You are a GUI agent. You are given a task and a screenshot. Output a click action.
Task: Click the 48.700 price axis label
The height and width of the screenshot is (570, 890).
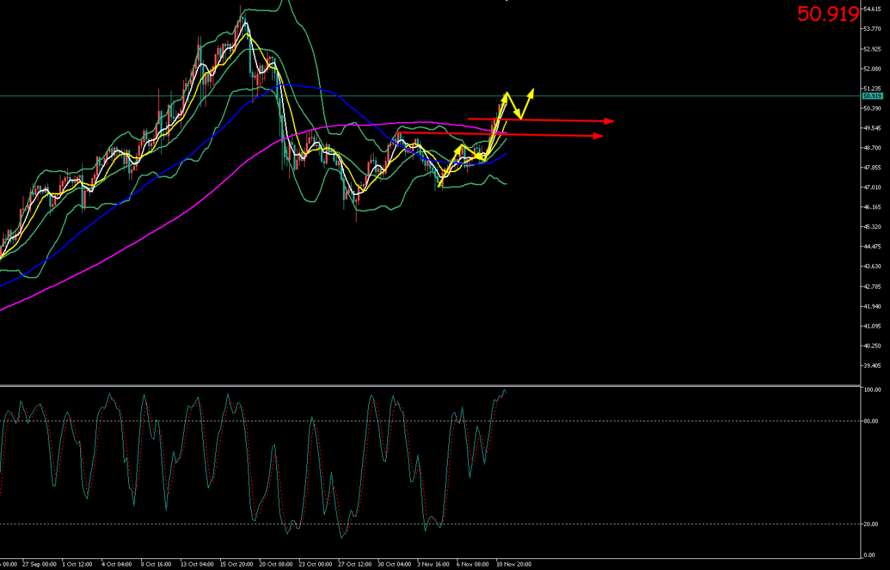click(872, 148)
